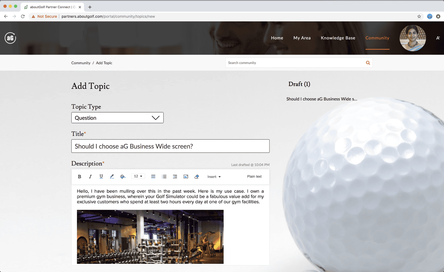Viewport: 444px width, 272px height.
Task: Expand the Insert dropdown menu
Action: point(214,177)
